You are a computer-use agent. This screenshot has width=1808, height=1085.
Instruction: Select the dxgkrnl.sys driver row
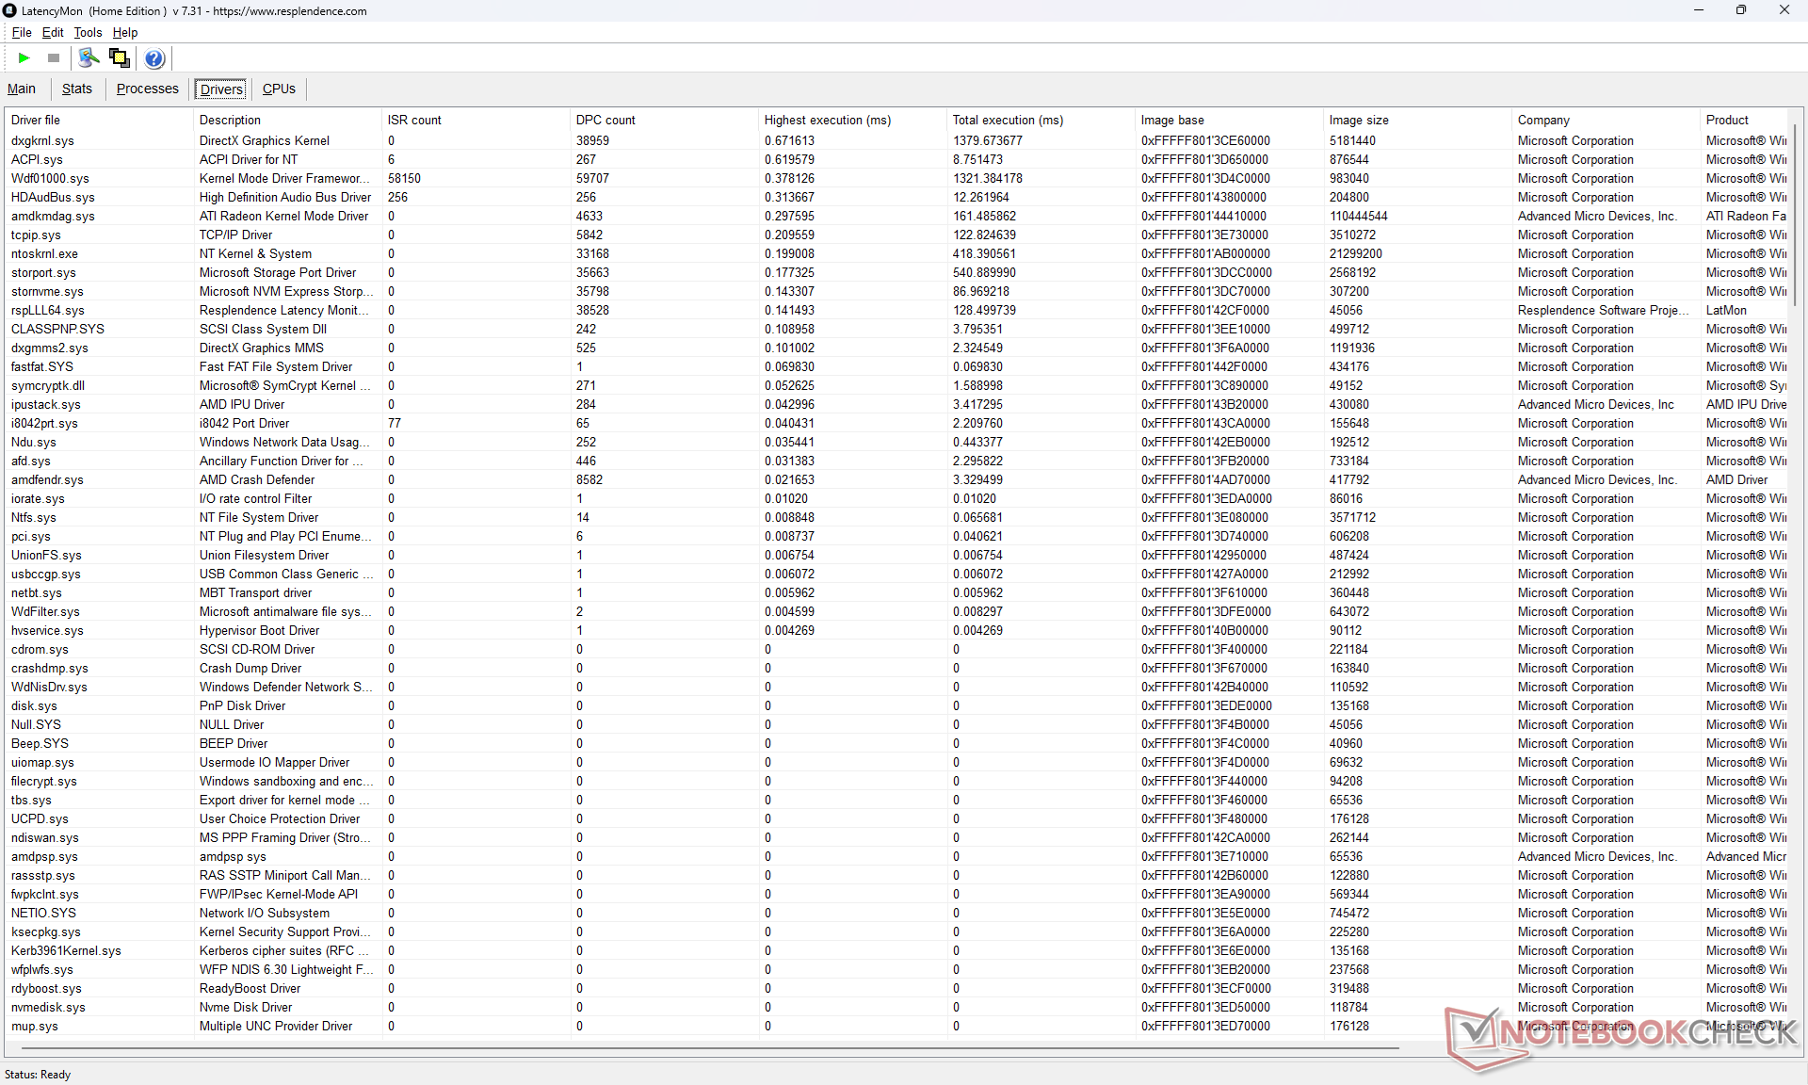tap(42, 140)
